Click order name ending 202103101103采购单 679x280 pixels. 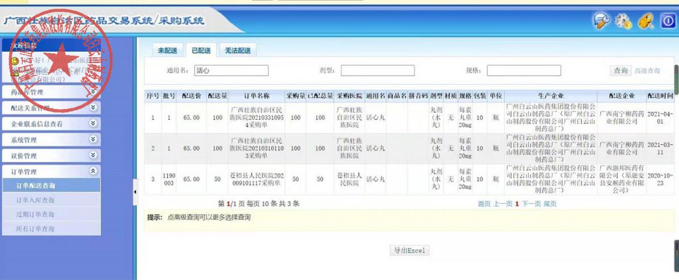[x=257, y=148]
